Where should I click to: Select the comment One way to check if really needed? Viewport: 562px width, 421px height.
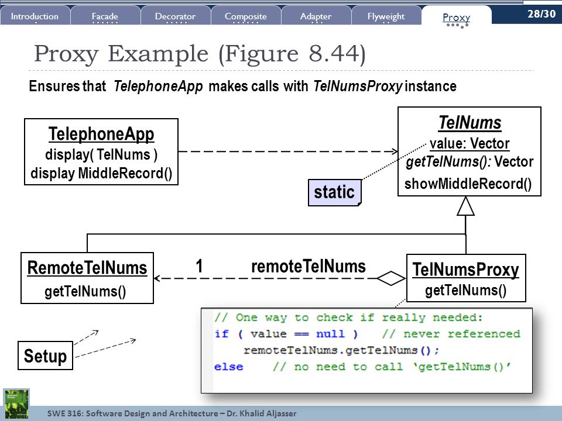click(x=348, y=318)
